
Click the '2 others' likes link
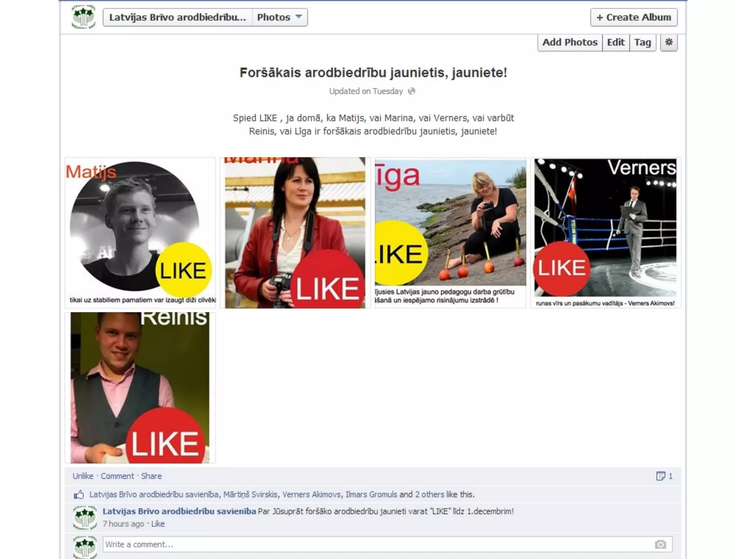(429, 495)
